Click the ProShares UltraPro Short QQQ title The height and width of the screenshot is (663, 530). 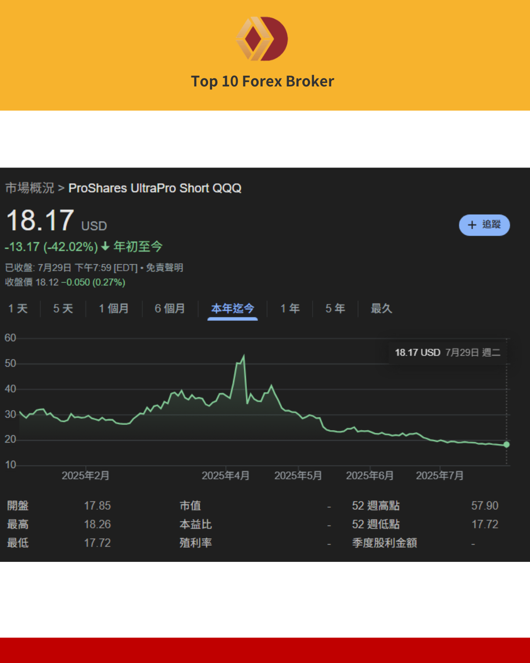(155, 188)
